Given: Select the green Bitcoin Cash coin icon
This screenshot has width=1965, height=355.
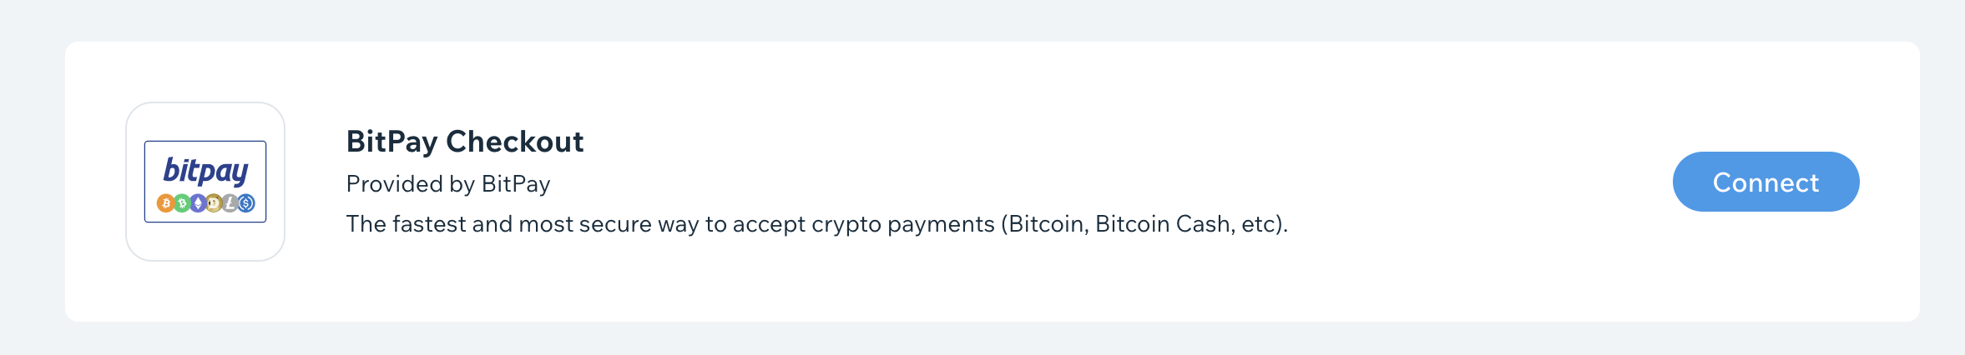Looking at the screenshot, I should click(x=182, y=202).
